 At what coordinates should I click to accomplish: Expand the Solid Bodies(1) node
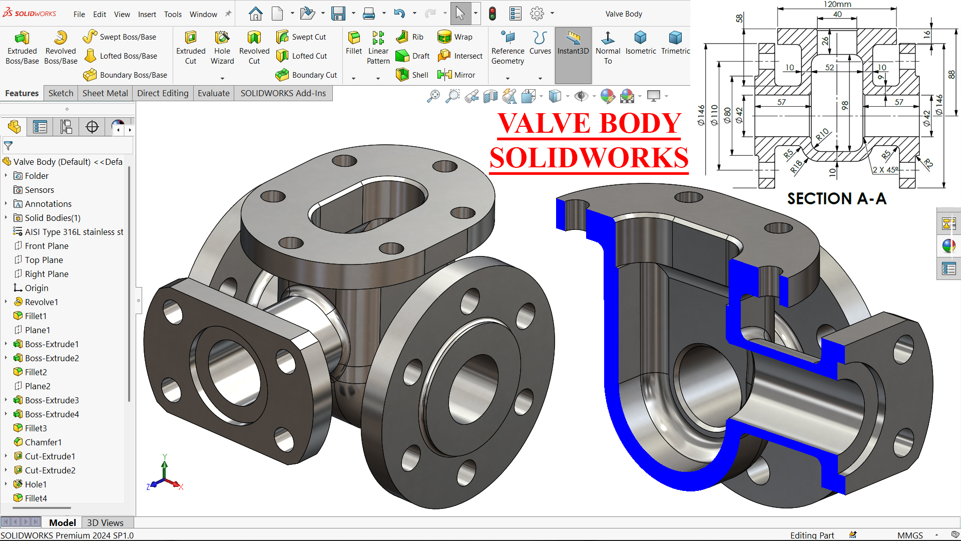pos(6,218)
